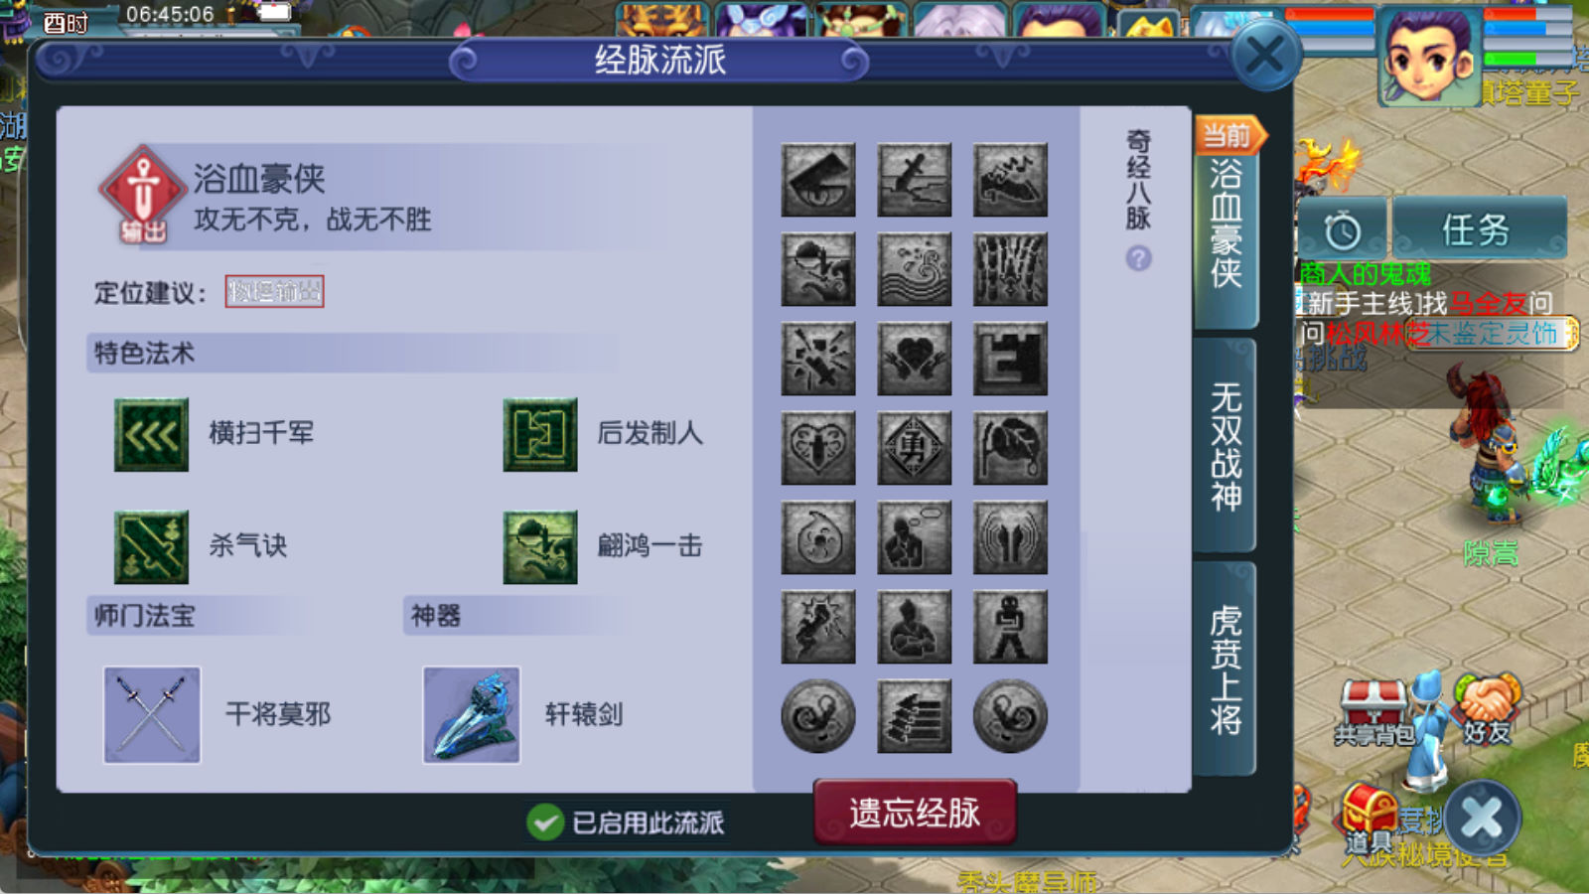Image resolution: width=1589 pixels, height=894 pixels.
Task: Select the 横扫千军 skill icon
Action: (151, 434)
